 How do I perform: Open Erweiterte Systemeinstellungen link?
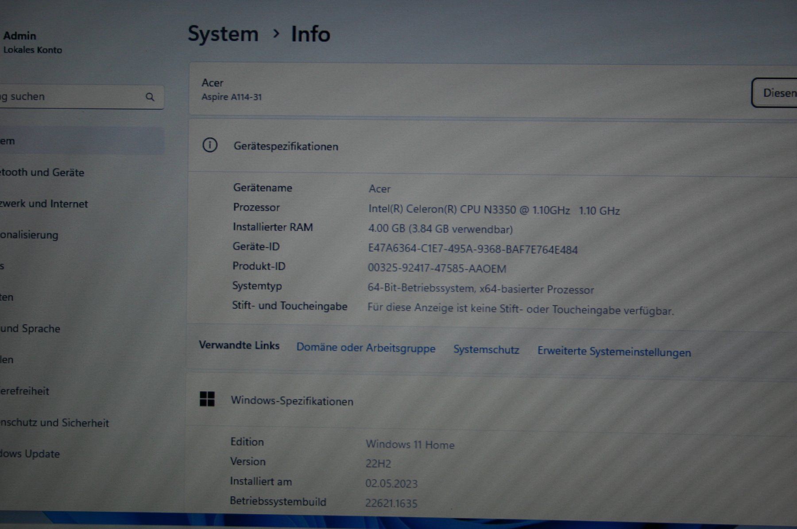pos(614,352)
